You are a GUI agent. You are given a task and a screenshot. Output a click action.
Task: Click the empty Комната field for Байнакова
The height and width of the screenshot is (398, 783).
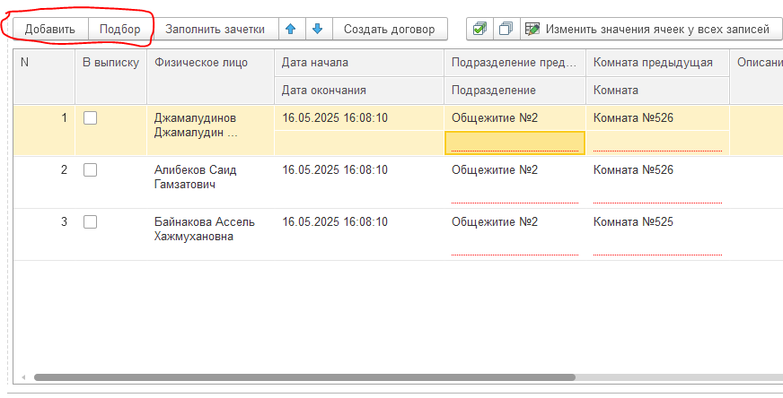click(x=657, y=247)
